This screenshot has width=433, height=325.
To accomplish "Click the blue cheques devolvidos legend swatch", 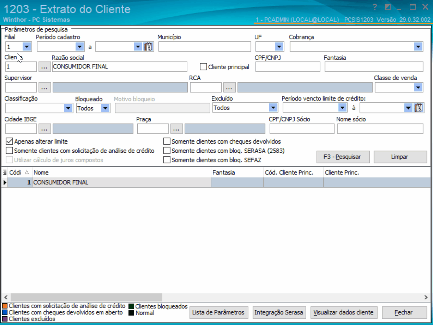I will click(x=5, y=312).
